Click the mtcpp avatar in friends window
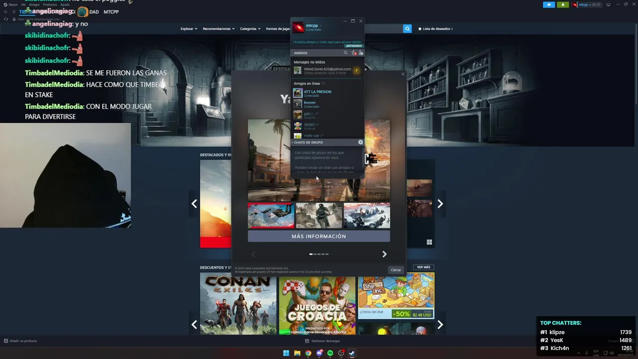The height and width of the screenshot is (359, 638). pyautogui.click(x=298, y=27)
